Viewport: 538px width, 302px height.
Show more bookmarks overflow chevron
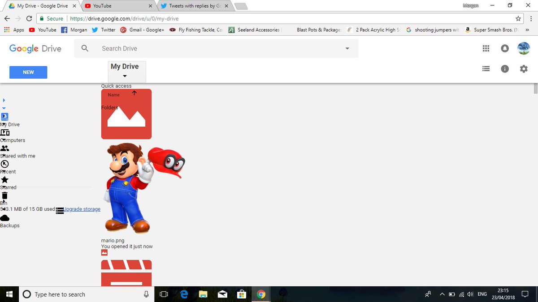(527, 30)
